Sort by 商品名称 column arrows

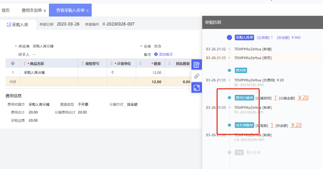pyautogui.click(x=24, y=63)
